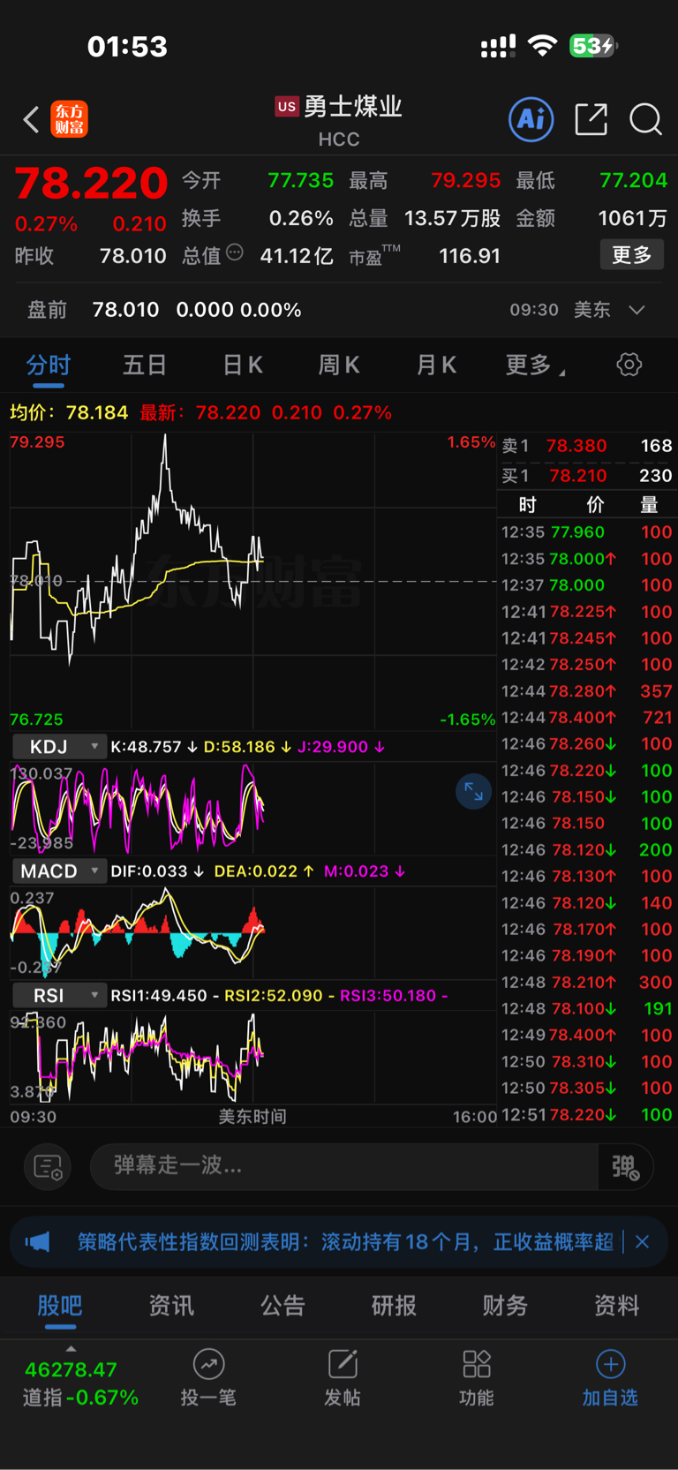This screenshot has width=678, height=1470.
Task: Tap the 总值 info circle icon
Action: click(x=235, y=253)
